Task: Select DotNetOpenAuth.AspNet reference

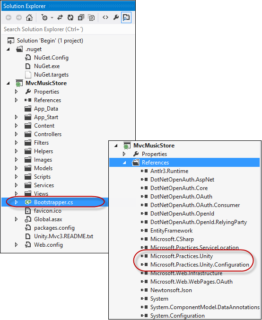Action: tap(182, 180)
